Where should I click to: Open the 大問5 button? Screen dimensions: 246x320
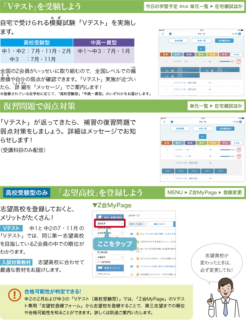220,171
